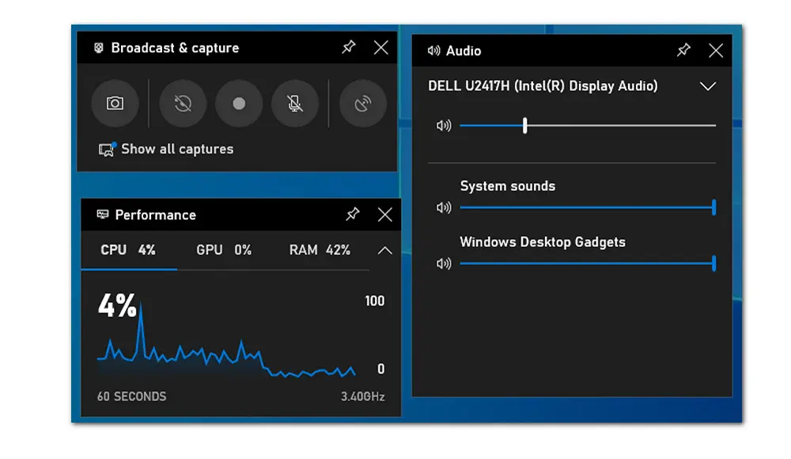Switch to the GPU performance tab

[224, 250]
